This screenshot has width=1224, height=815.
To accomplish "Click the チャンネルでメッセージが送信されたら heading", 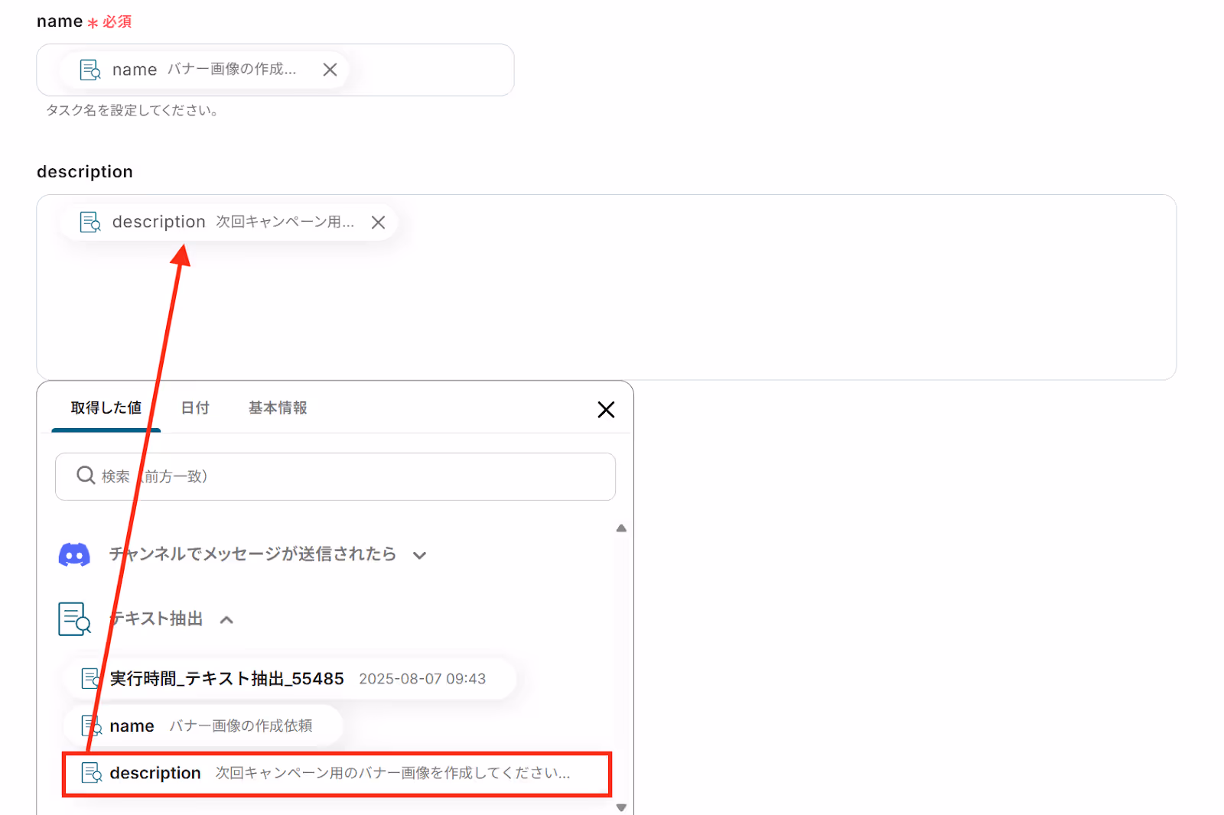I will point(252,554).
